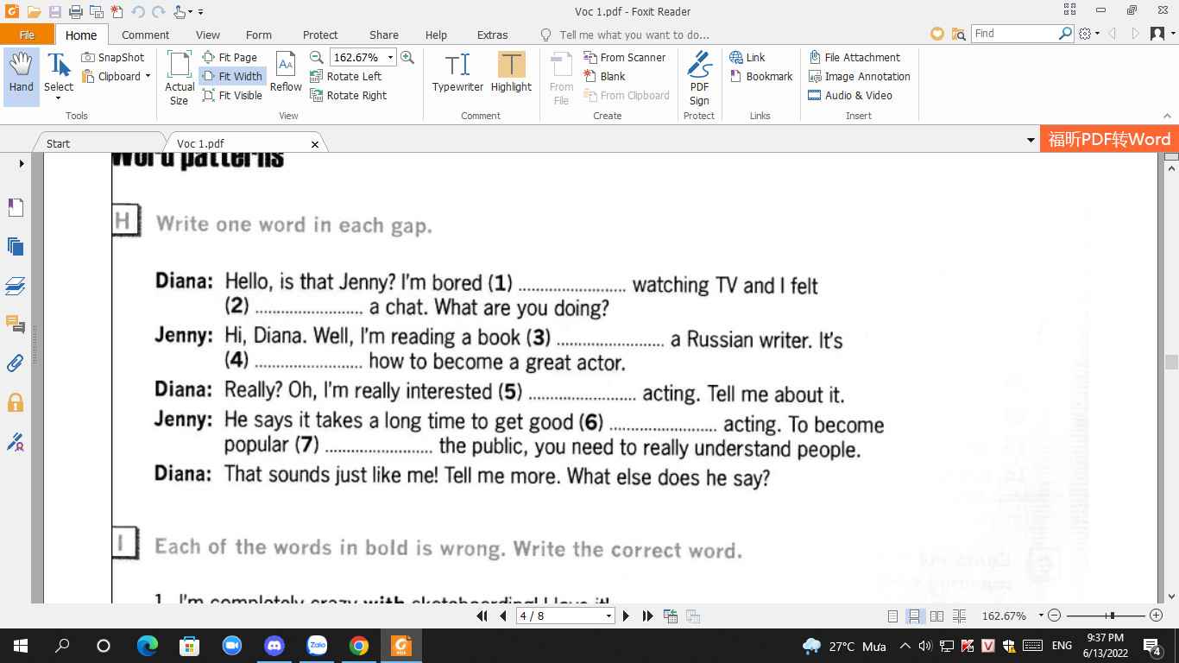Open the Share ribbon tab

tap(383, 35)
